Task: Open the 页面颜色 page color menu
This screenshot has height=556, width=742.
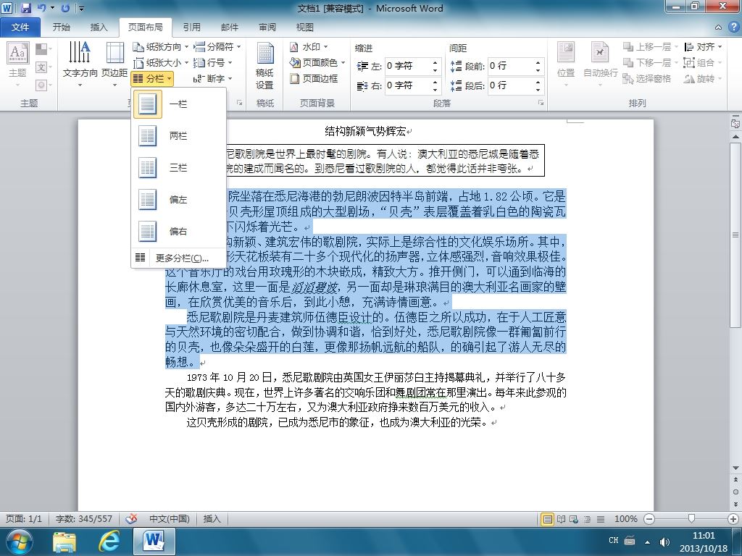Action: tap(317, 62)
